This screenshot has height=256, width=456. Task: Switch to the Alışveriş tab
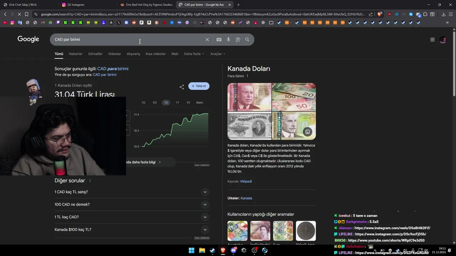pyautogui.click(x=133, y=54)
